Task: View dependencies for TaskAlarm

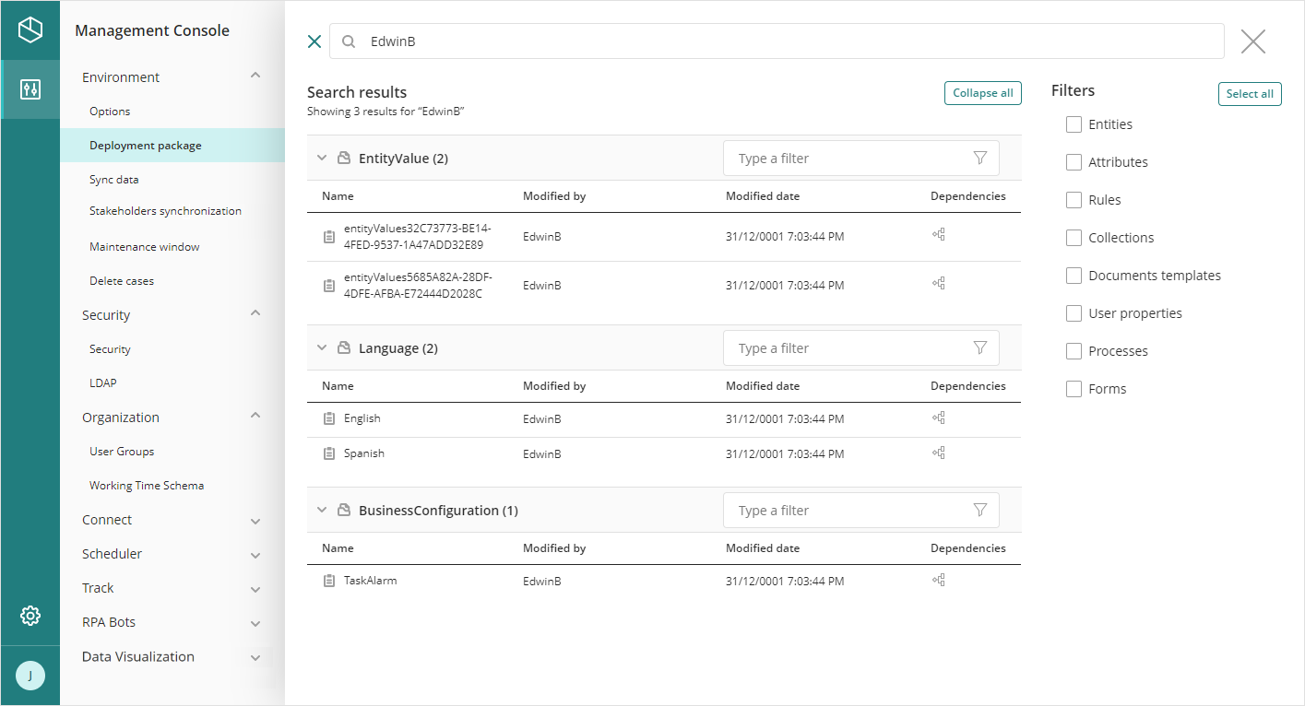Action: pos(939,581)
